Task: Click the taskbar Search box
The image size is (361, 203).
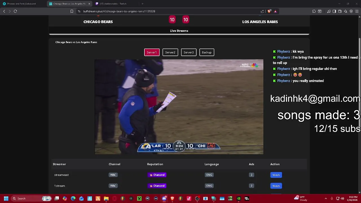Action: [32, 198]
